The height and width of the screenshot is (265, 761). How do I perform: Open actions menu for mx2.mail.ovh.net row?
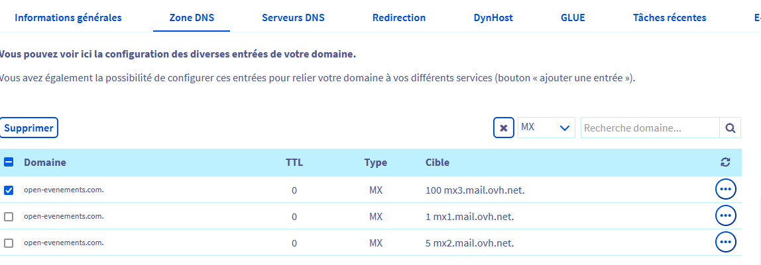(x=726, y=243)
